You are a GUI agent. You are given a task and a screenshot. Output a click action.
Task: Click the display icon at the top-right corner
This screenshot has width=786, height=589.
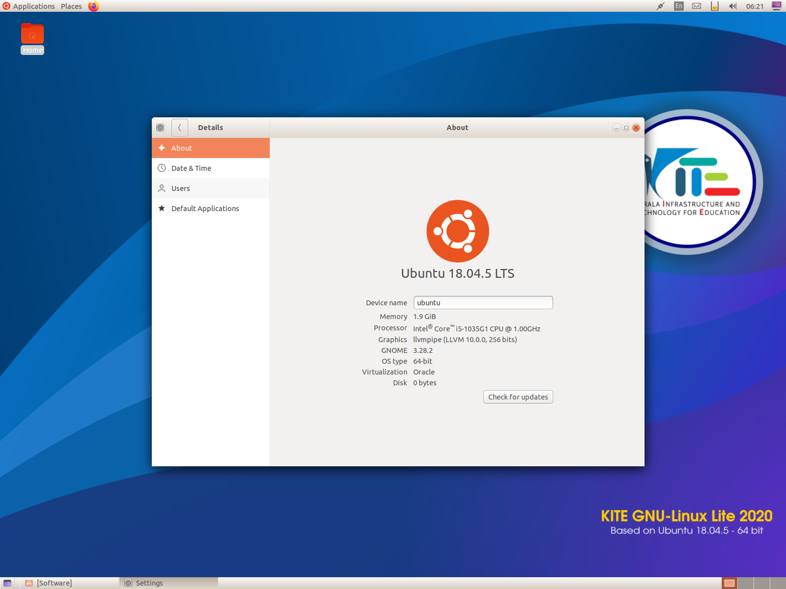tap(776, 6)
